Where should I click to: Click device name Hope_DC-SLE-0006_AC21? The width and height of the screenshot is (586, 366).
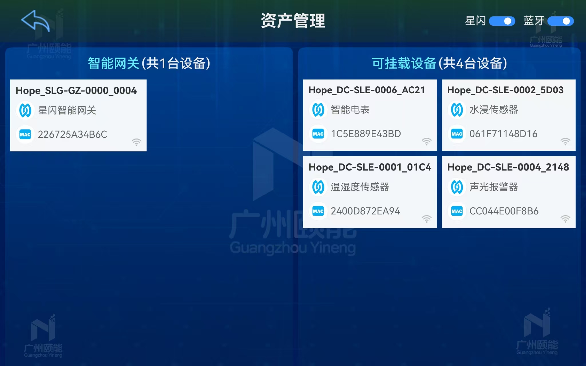click(367, 90)
